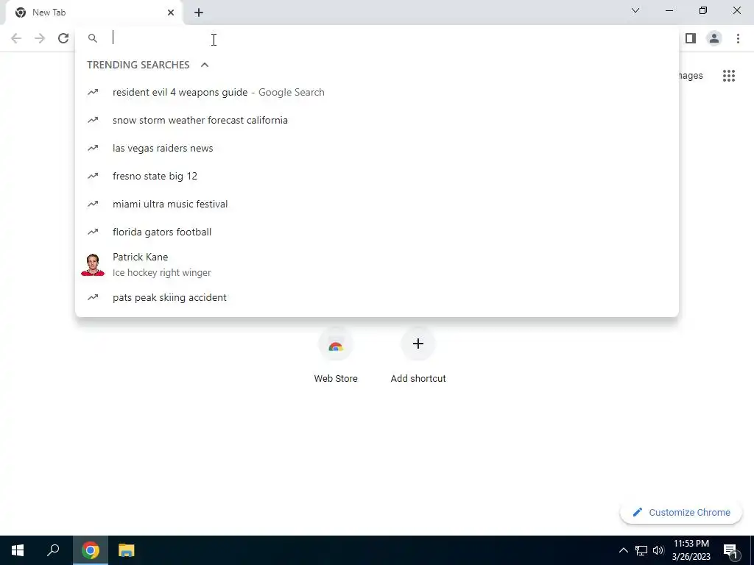Show hidden system tray icons

click(623, 550)
